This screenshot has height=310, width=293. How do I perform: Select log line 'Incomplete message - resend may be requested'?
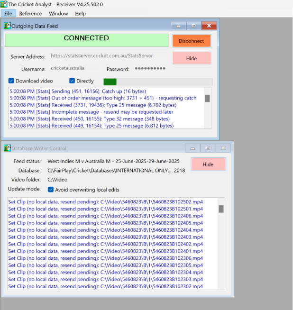pos(92,112)
